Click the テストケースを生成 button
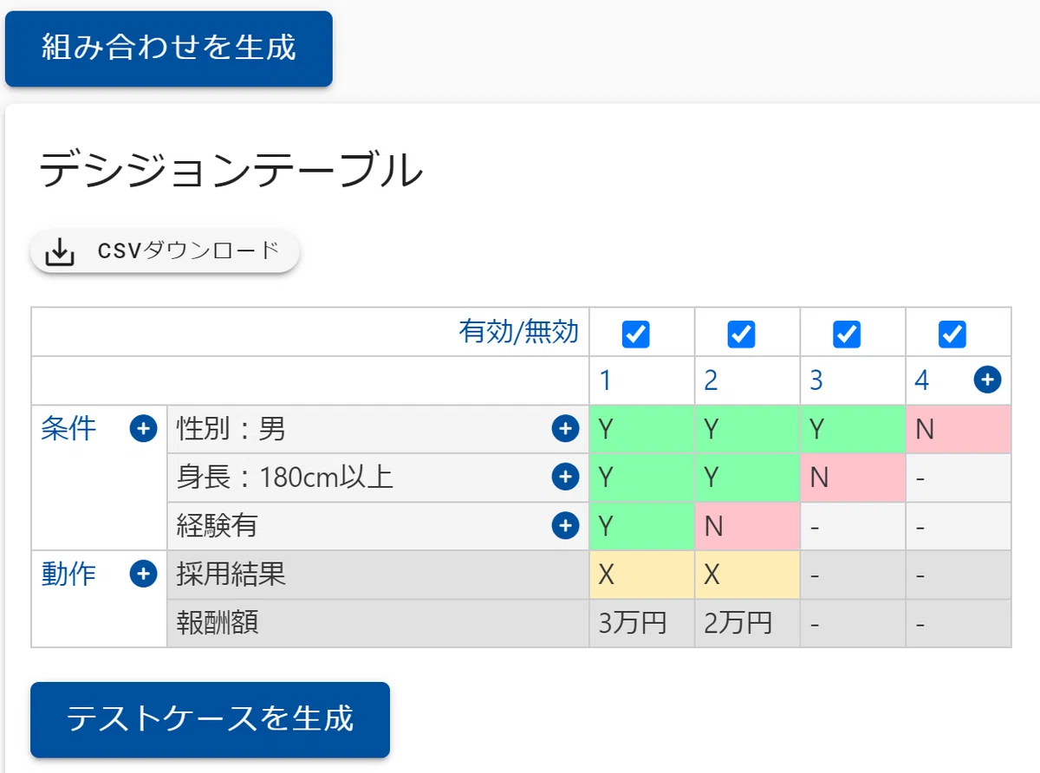Image resolution: width=1040 pixels, height=773 pixels. [x=210, y=719]
